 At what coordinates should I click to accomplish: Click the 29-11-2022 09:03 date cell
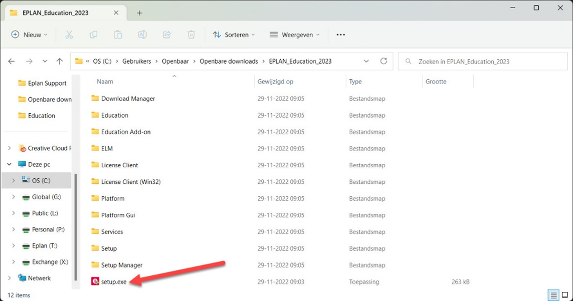tap(281, 281)
